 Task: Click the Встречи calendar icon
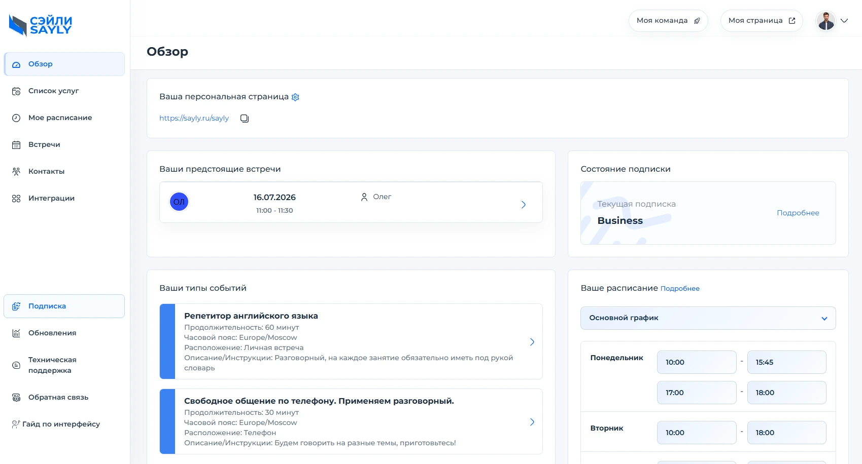click(x=16, y=145)
